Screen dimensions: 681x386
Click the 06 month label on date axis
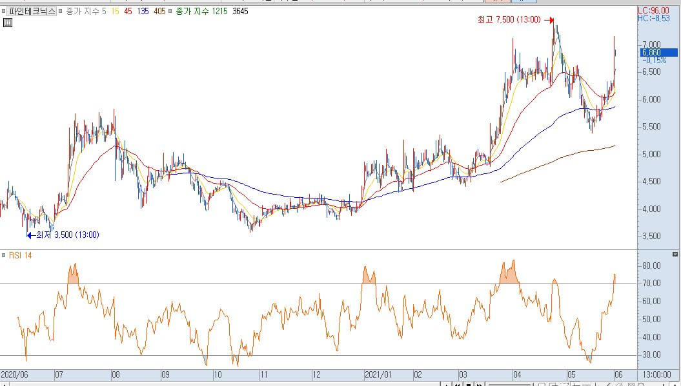[618, 375]
